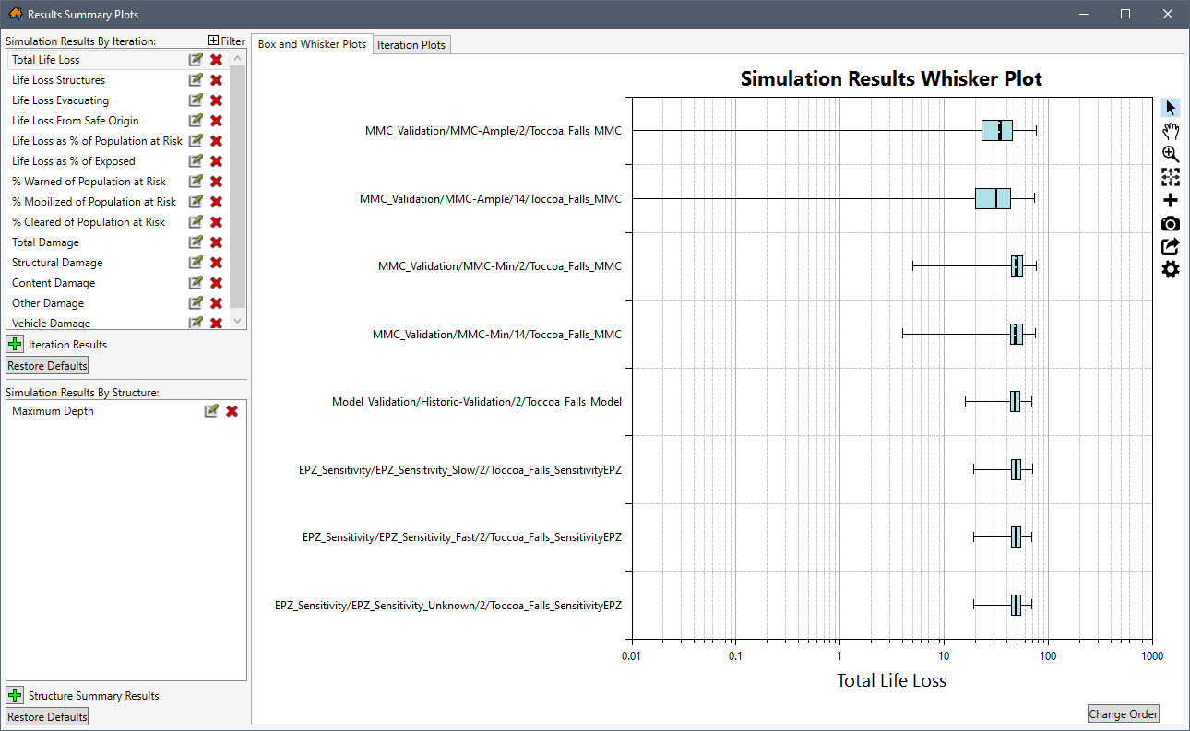Click the zoom-to-extents icon
Screen dimensions: 1190x731
1170,177
